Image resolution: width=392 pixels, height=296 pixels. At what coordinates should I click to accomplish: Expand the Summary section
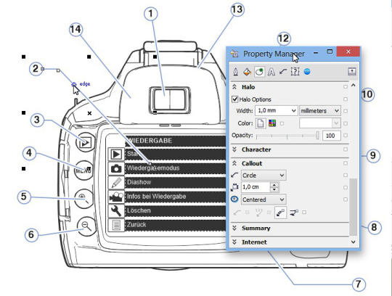[x=234, y=228]
